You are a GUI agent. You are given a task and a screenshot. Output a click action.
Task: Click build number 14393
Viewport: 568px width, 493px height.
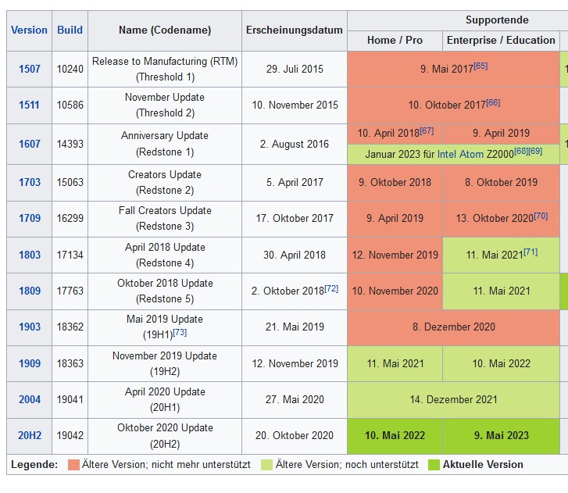pyautogui.click(x=70, y=145)
